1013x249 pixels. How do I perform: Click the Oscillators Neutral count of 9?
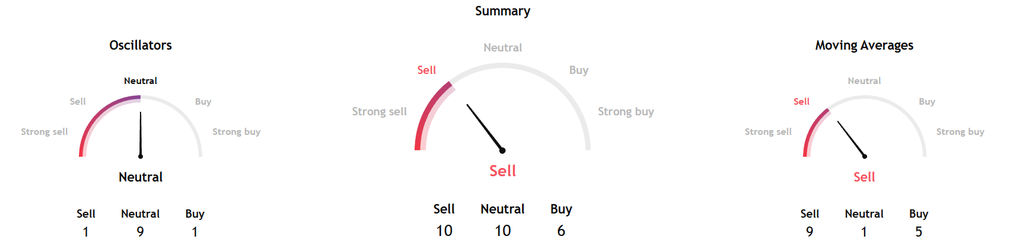tap(141, 232)
